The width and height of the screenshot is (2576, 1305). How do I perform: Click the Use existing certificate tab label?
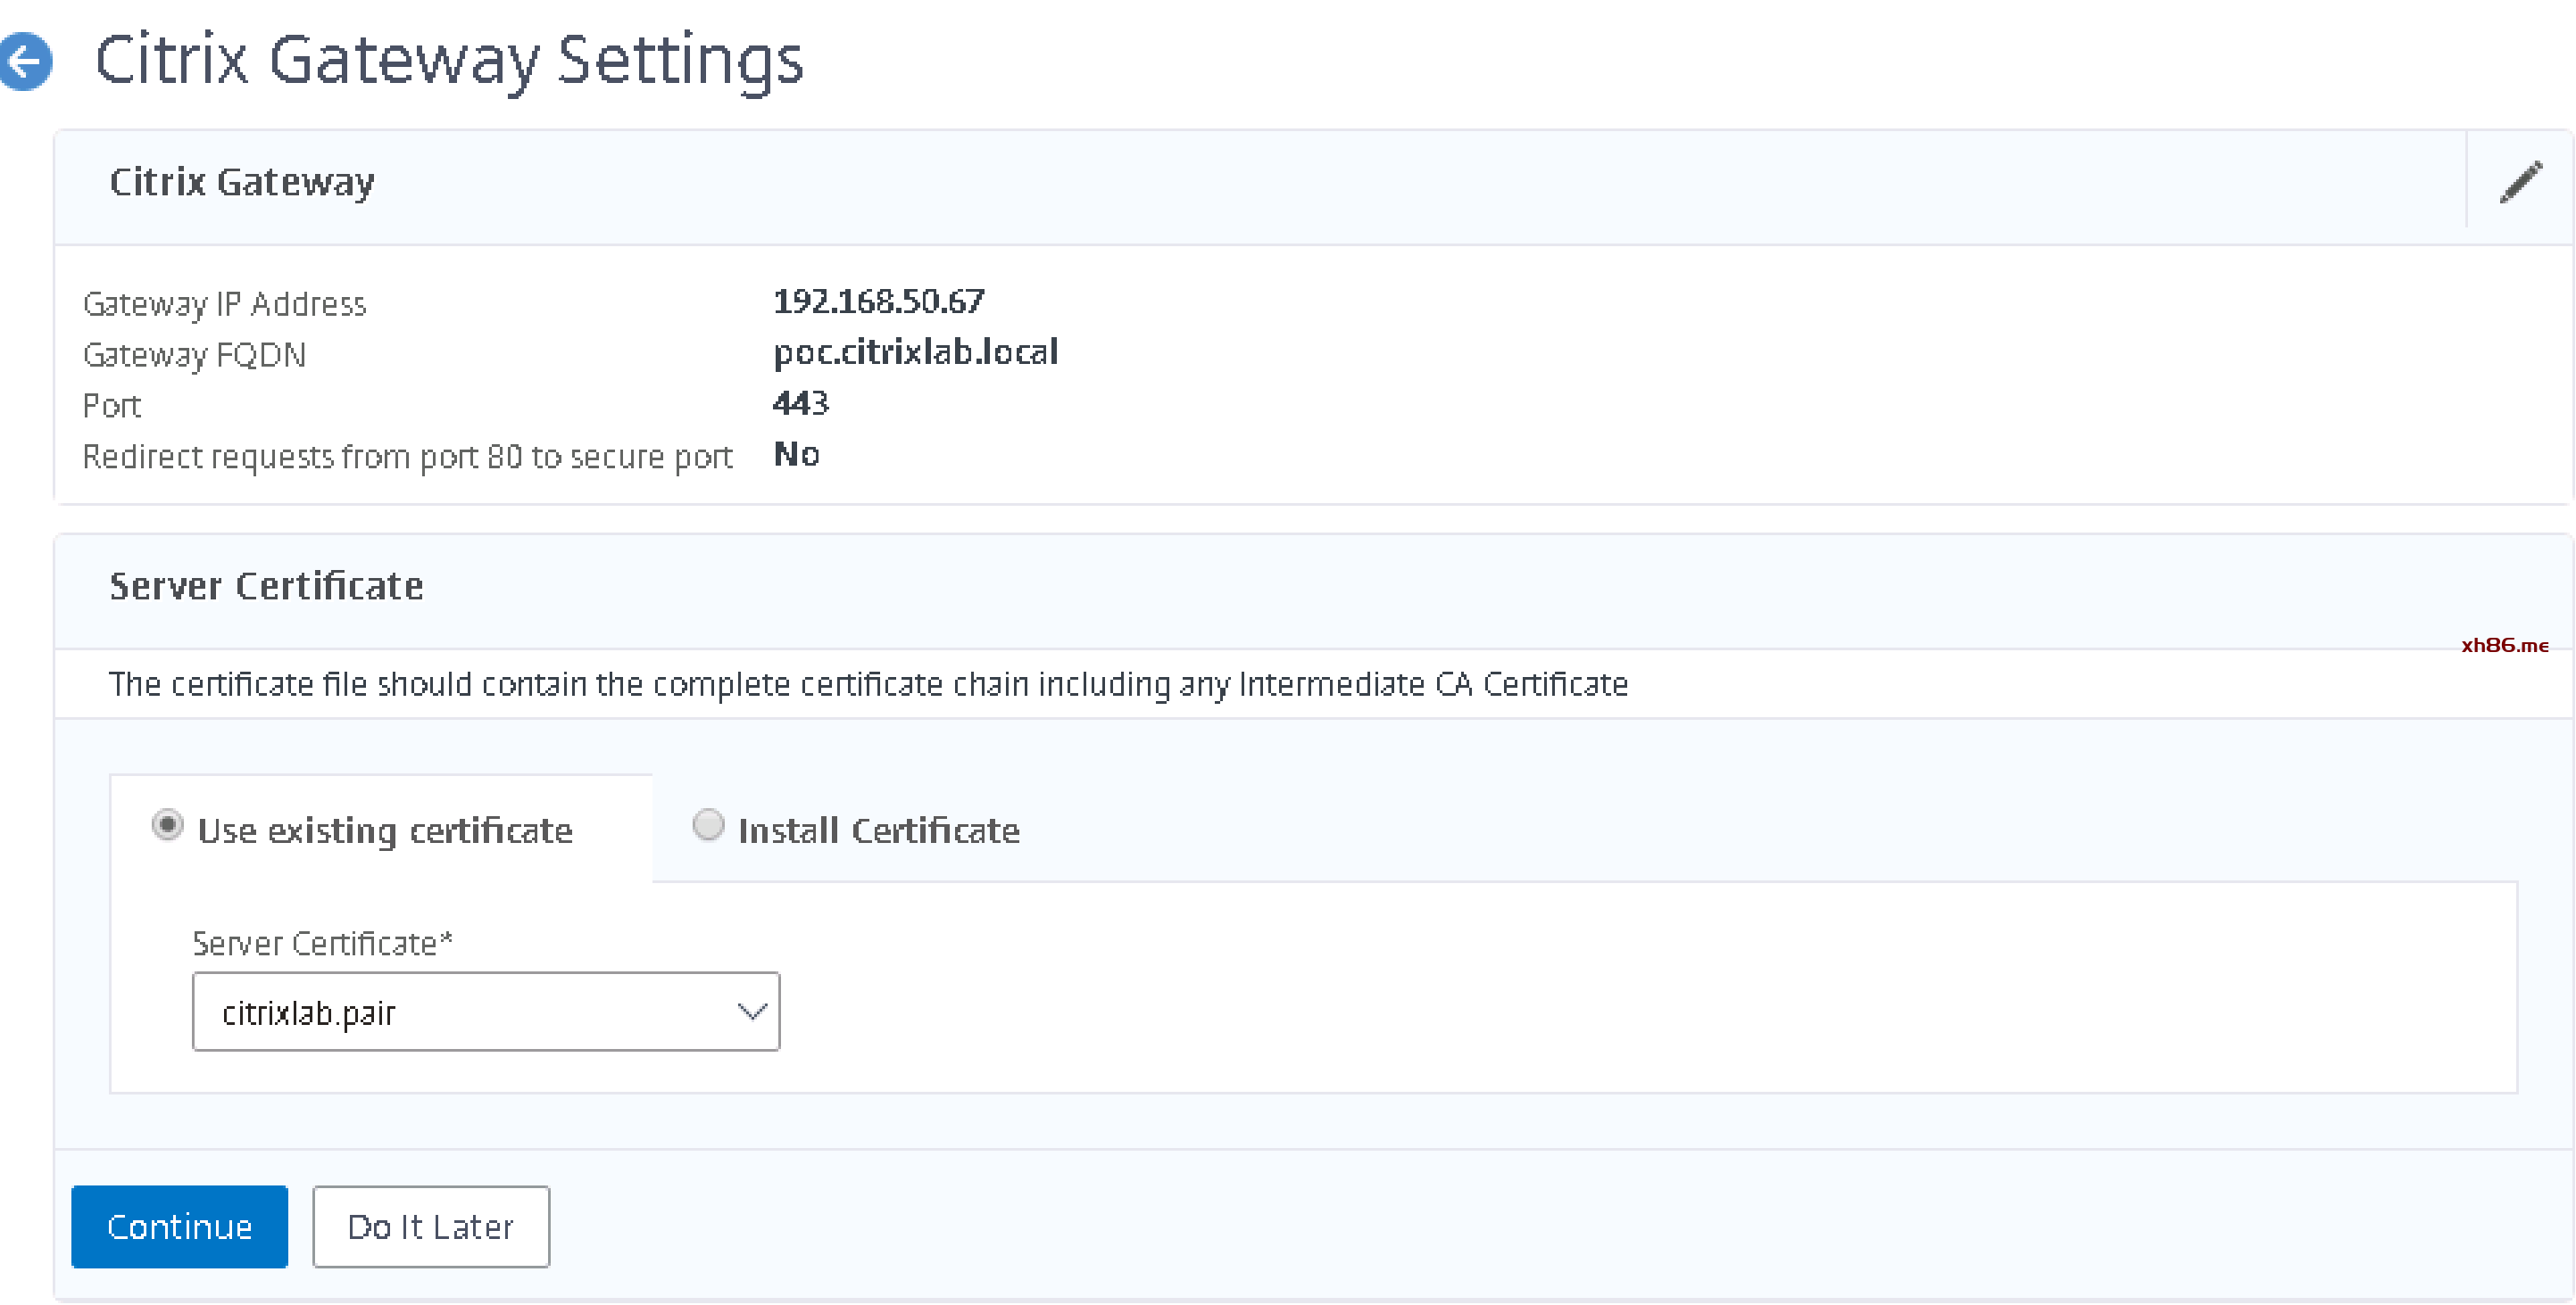(385, 830)
